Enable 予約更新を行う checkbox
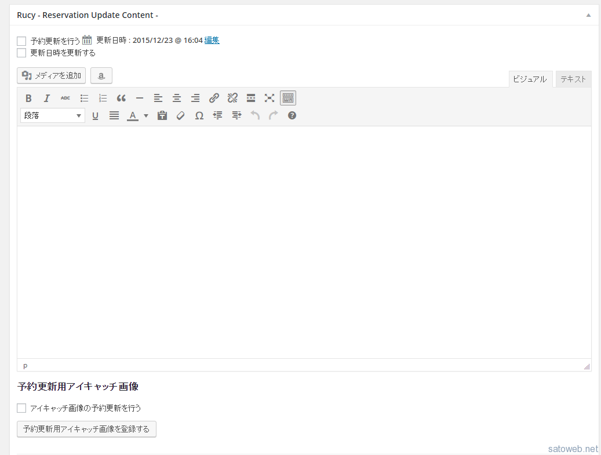Screen dimensions: 601x455 point(21,41)
